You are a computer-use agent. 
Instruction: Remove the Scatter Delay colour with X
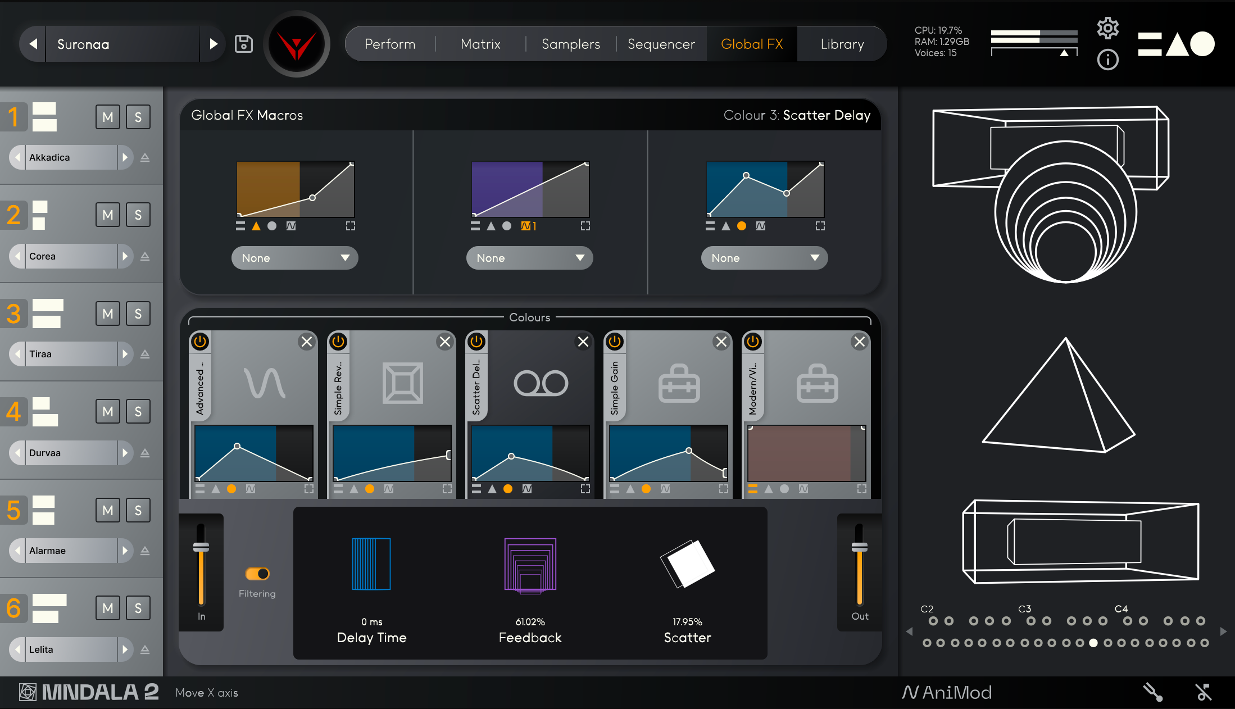[583, 342]
